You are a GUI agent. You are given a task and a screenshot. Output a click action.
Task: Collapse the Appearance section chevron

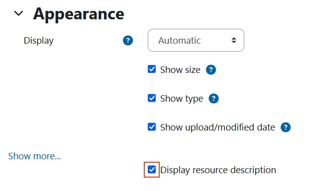pyautogui.click(x=18, y=13)
